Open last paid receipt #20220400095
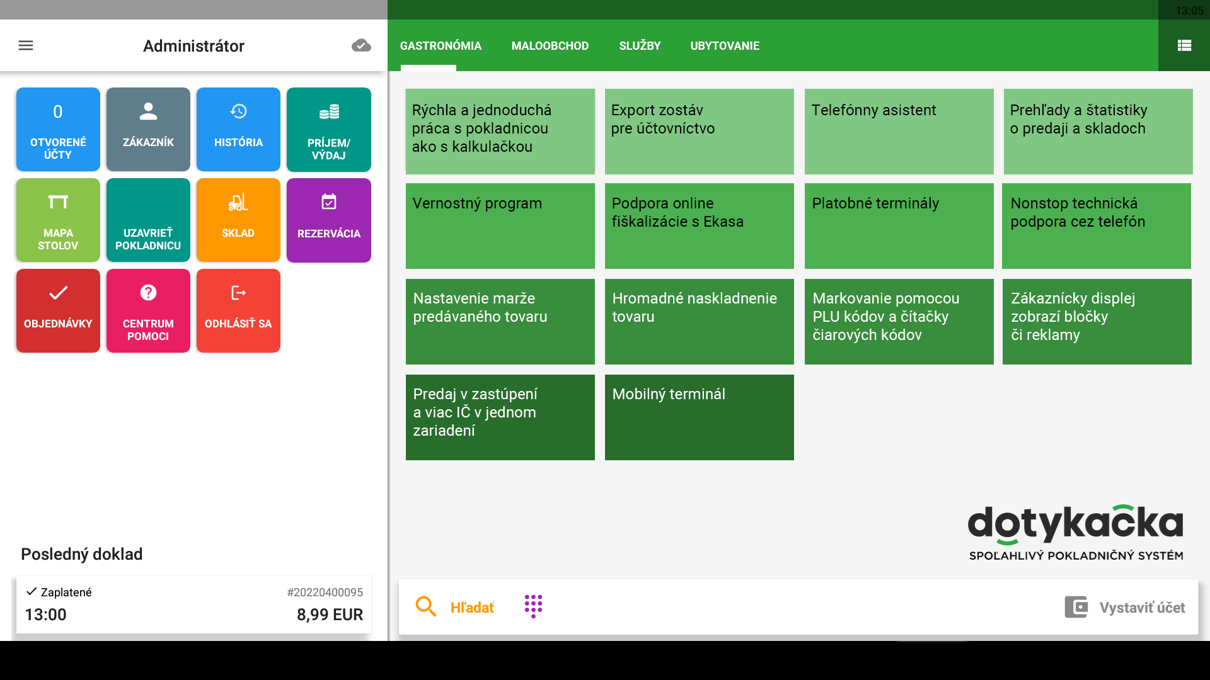This screenshot has width=1210, height=680. (x=193, y=604)
